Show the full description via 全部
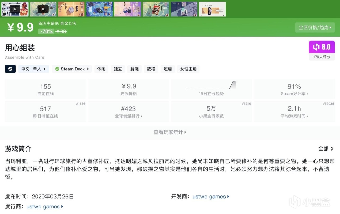The image size is (340, 214). click(326, 149)
